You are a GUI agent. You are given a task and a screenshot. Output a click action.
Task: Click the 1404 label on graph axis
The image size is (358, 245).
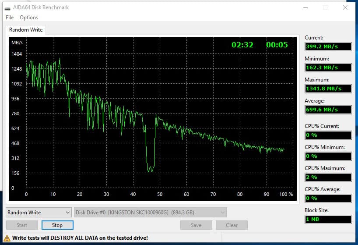click(x=17, y=54)
